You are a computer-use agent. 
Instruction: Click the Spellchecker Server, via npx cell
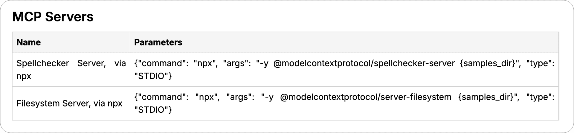pos(71,70)
